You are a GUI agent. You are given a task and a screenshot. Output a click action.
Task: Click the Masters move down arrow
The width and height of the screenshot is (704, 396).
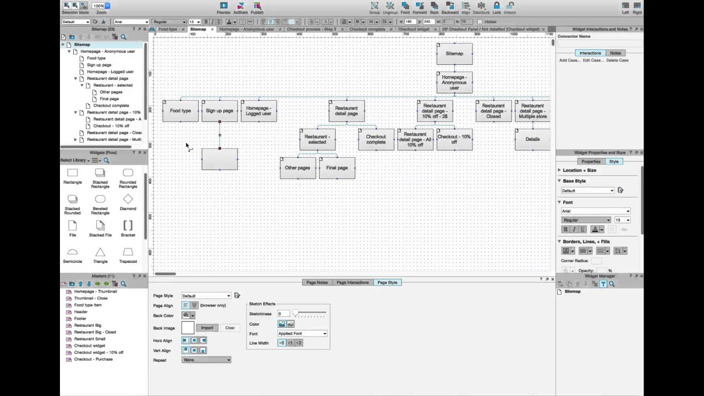coord(89,284)
